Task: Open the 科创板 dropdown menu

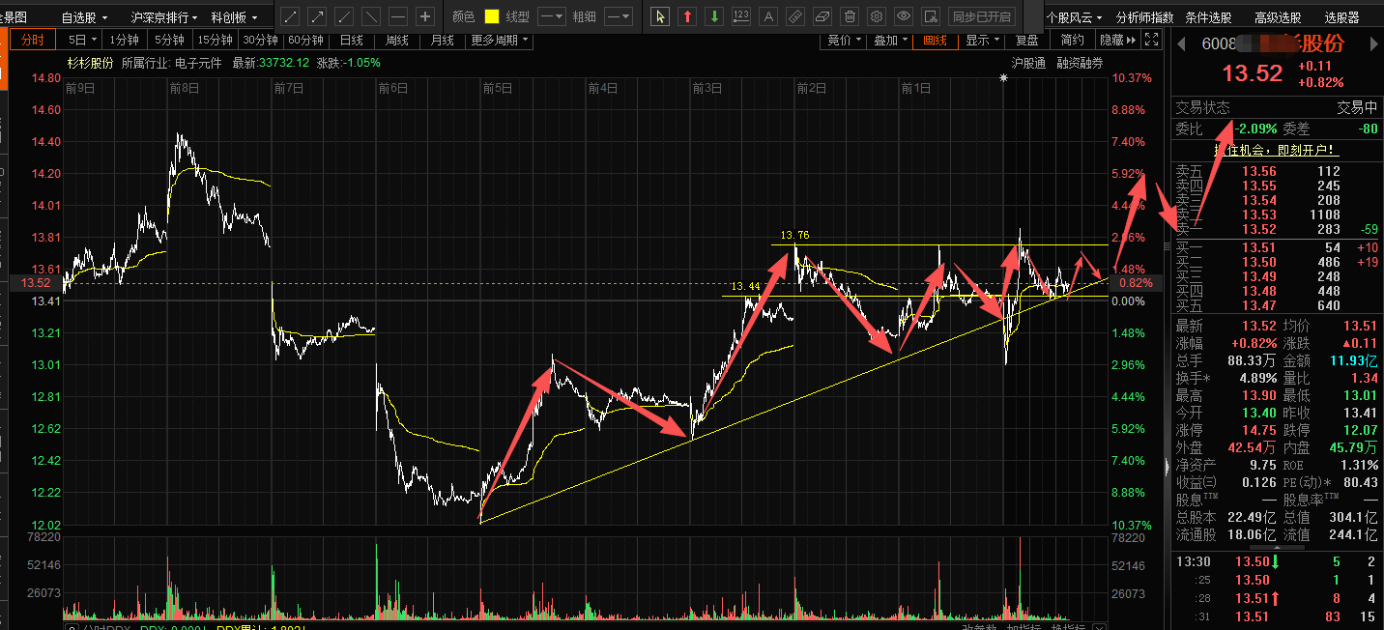Action: [x=233, y=17]
